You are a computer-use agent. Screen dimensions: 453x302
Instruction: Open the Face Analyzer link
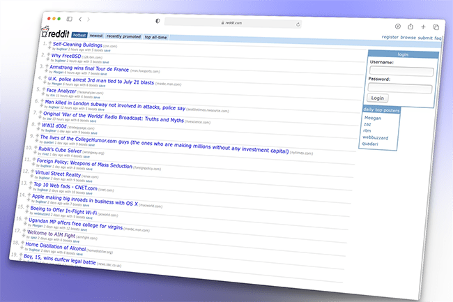61,91
